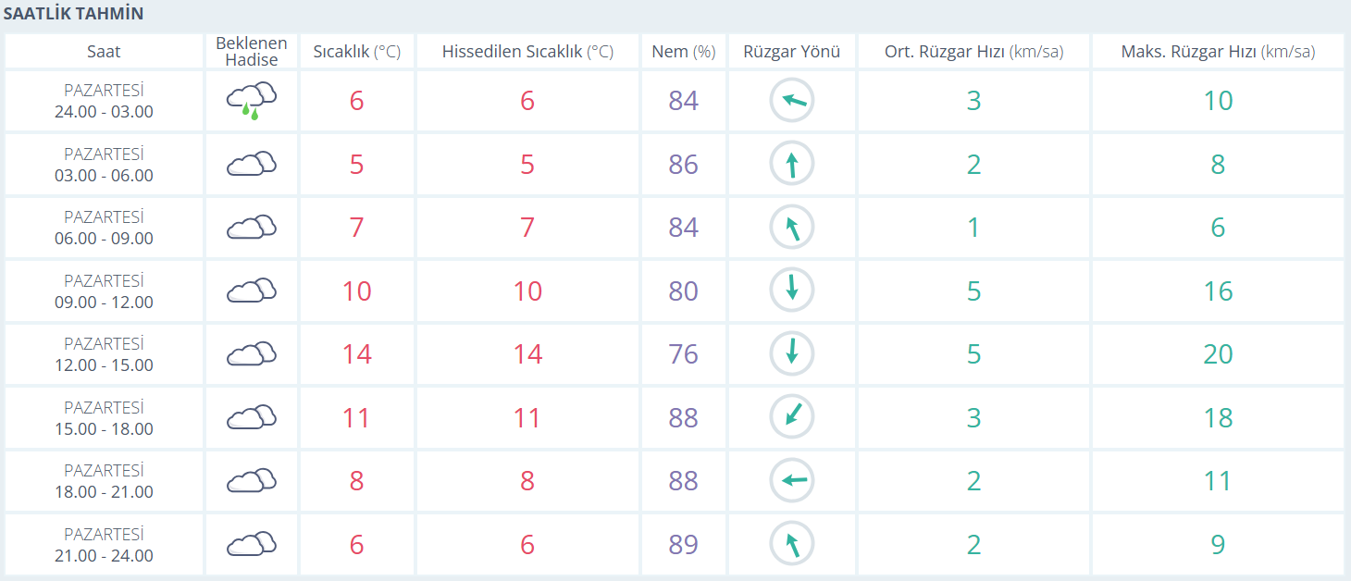
Task: Click the wind direction arrow for 24.00 - 03.00
Action: point(792,101)
